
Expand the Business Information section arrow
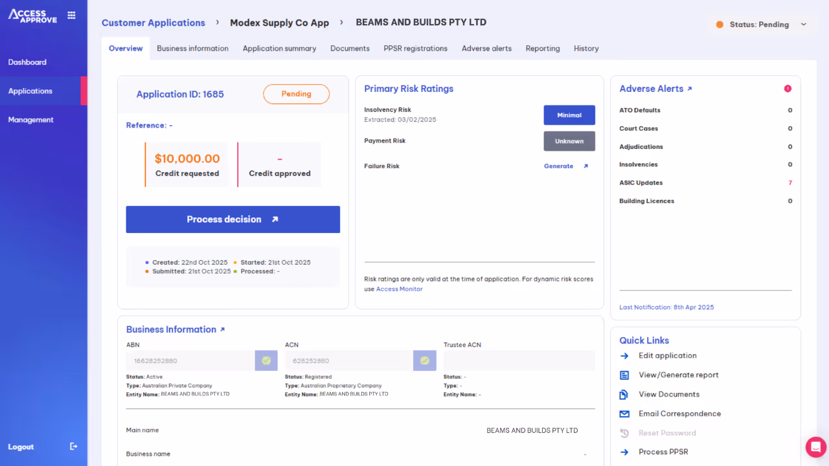[222, 329]
